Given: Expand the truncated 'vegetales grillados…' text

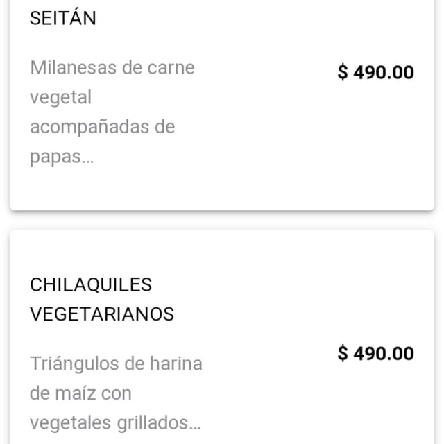Looking at the screenshot, I should pos(115,423).
